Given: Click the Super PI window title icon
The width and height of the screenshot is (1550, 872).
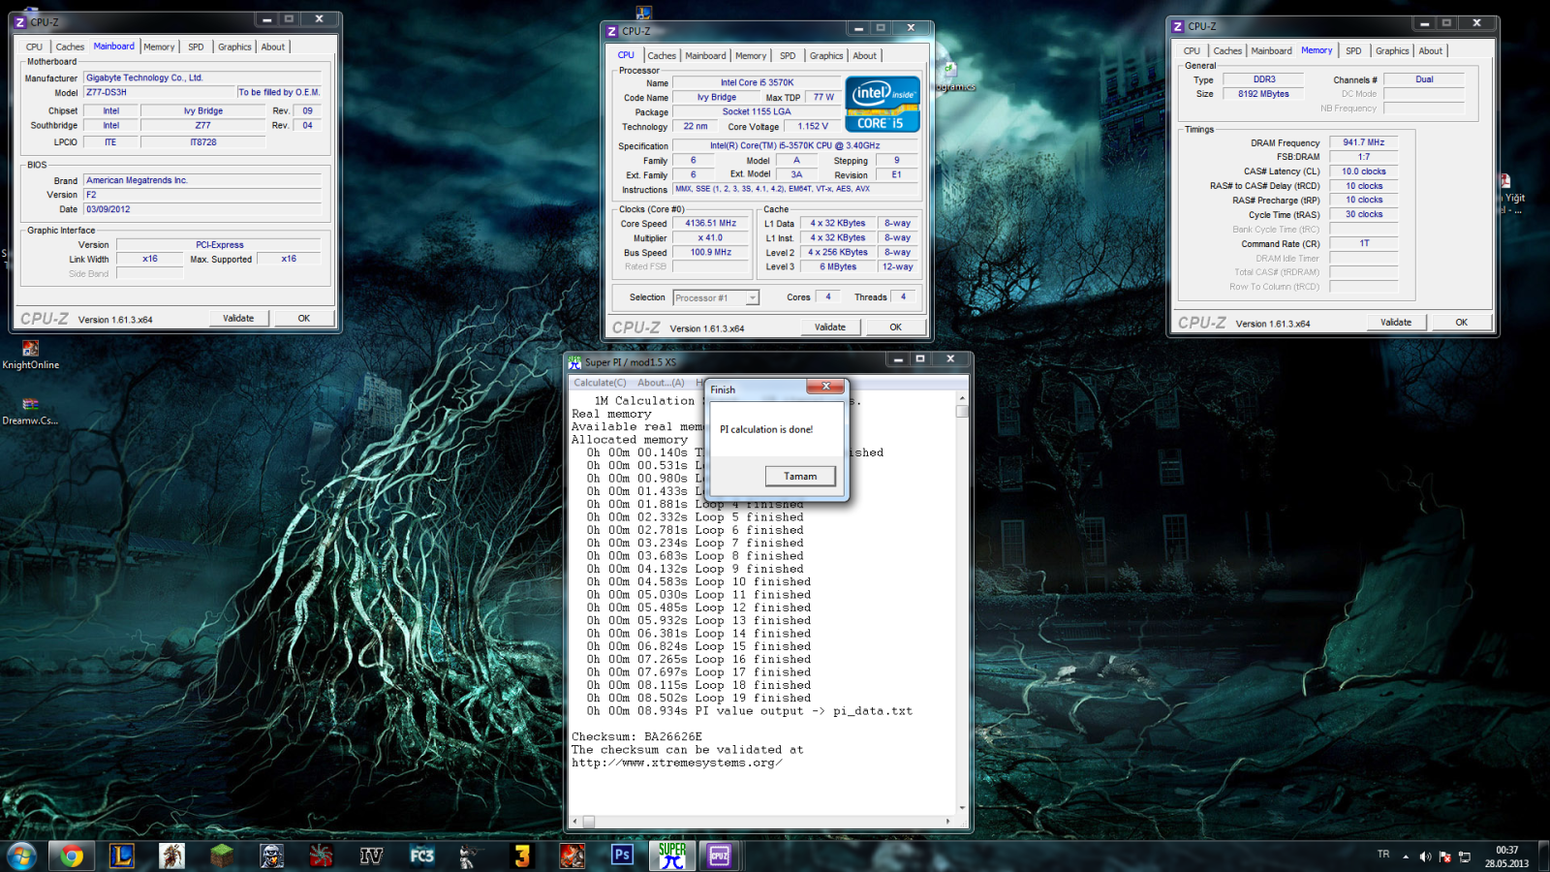Looking at the screenshot, I should pyautogui.click(x=574, y=362).
